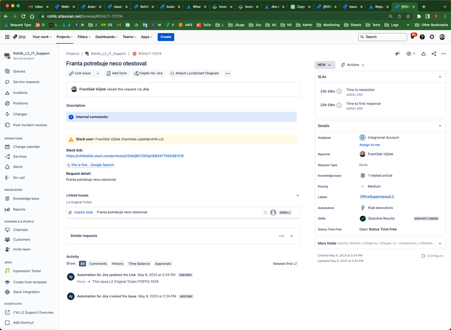Click Assign to me link

pos(369,145)
